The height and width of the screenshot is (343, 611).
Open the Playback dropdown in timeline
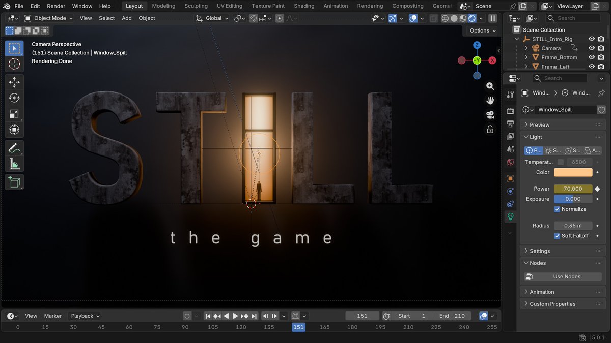pos(84,316)
